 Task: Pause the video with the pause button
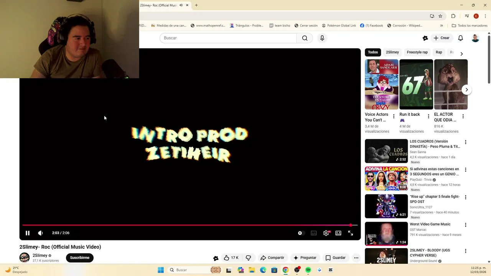(x=28, y=233)
